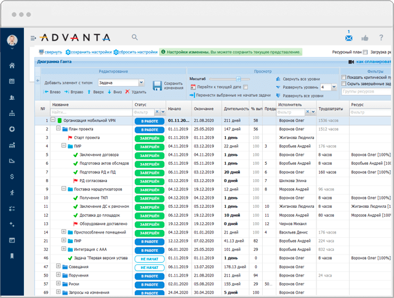This screenshot has width=394, height=298.
Task: Sort by Начало column header
Action: pos(174,109)
